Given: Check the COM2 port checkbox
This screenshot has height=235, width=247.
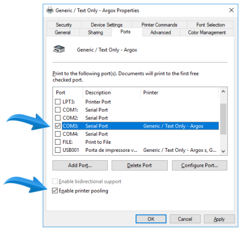Looking at the screenshot, I should click(x=58, y=117).
